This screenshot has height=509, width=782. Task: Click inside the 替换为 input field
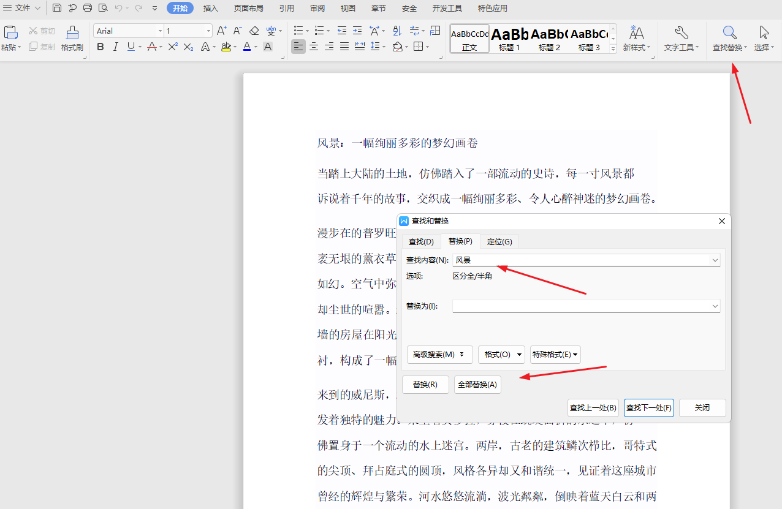click(x=582, y=306)
